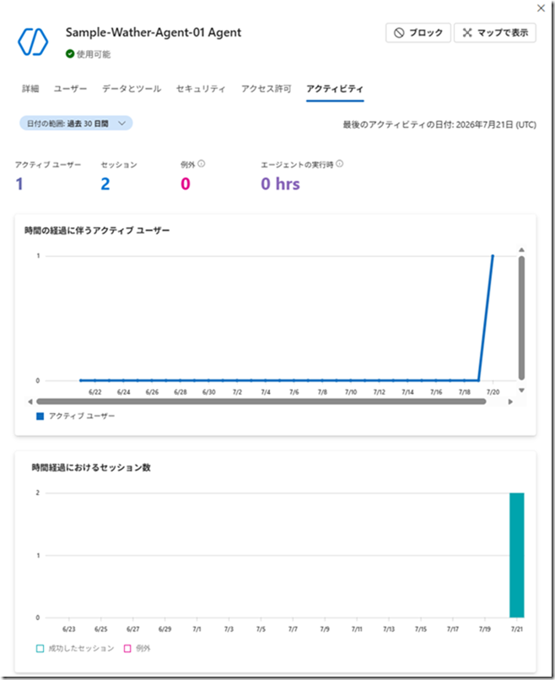Click the horizontal scrollbar of active users chart
The image size is (555, 680).
[x=261, y=401]
